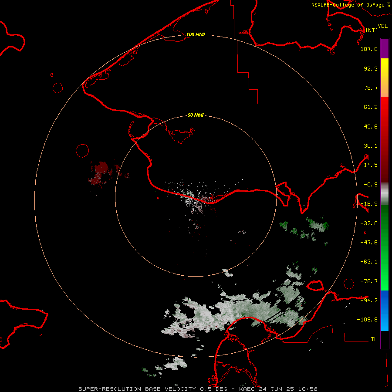This screenshot has height=392, width=392.
Task: Click the 14.5 scale value
Action: coord(371,165)
